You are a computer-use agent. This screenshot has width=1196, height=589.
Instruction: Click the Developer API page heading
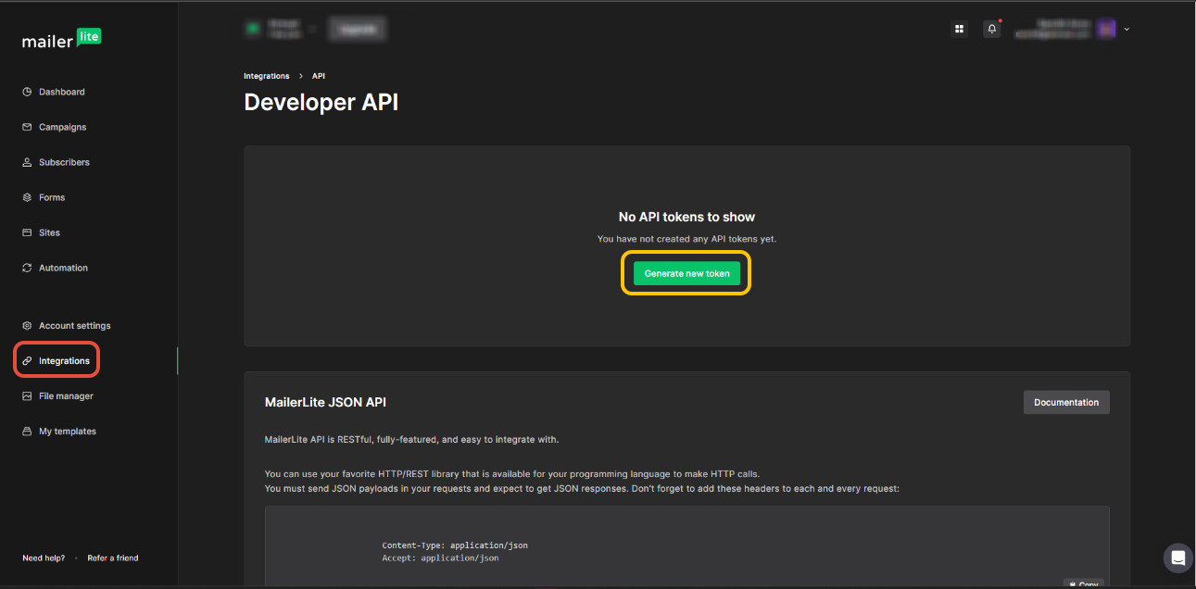point(321,102)
